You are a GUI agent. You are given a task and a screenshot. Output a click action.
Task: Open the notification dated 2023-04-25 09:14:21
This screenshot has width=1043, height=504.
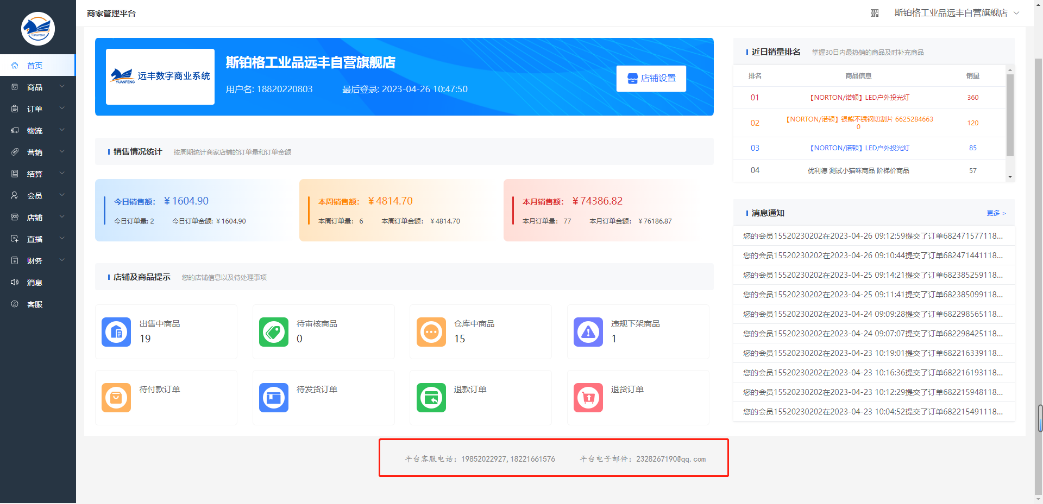874,275
